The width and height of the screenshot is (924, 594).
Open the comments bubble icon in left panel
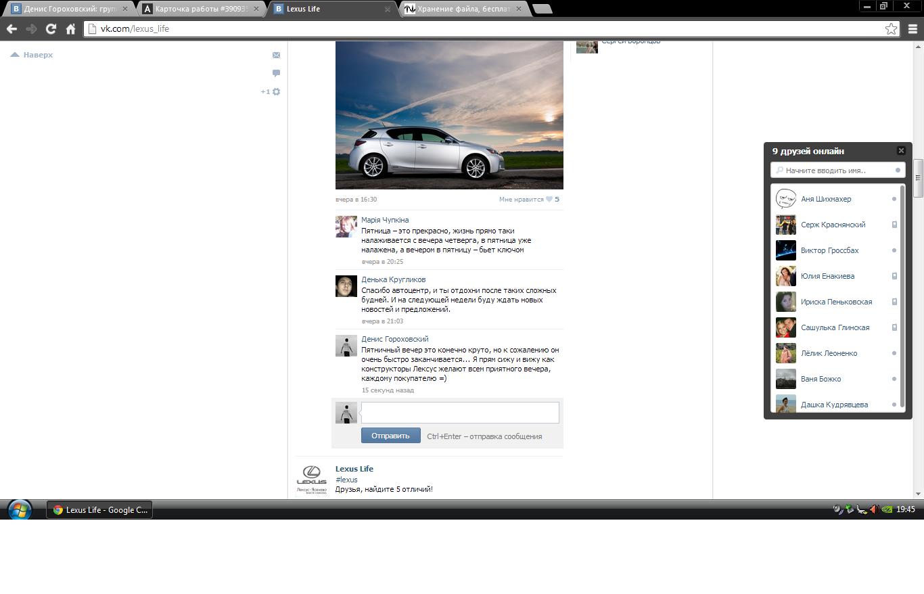276,73
